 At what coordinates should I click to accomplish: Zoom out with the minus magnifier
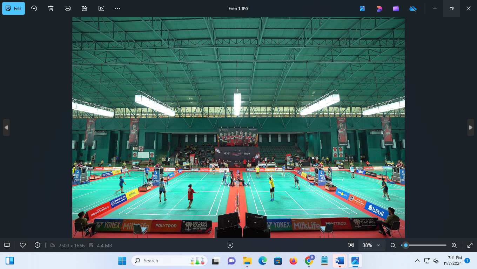pyautogui.click(x=393, y=245)
